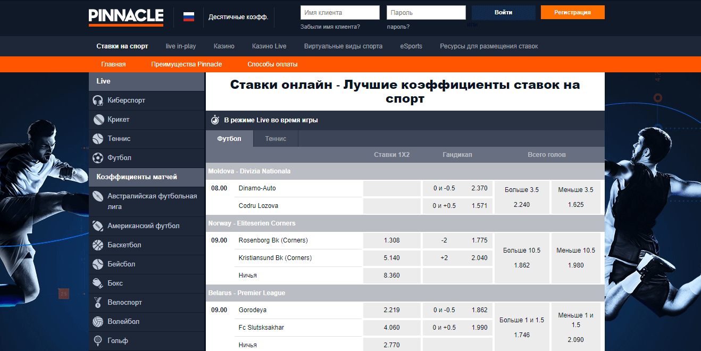Open the live in-play menu item

(181, 46)
